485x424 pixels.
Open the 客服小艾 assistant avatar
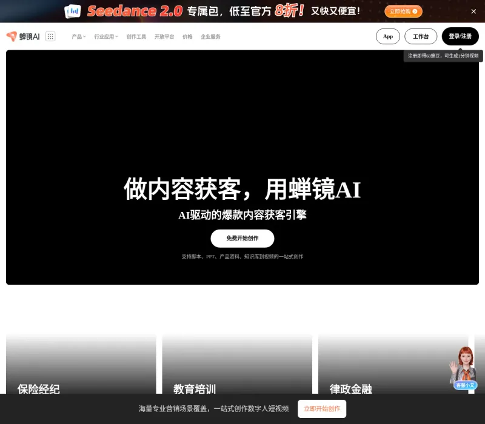point(464,368)
